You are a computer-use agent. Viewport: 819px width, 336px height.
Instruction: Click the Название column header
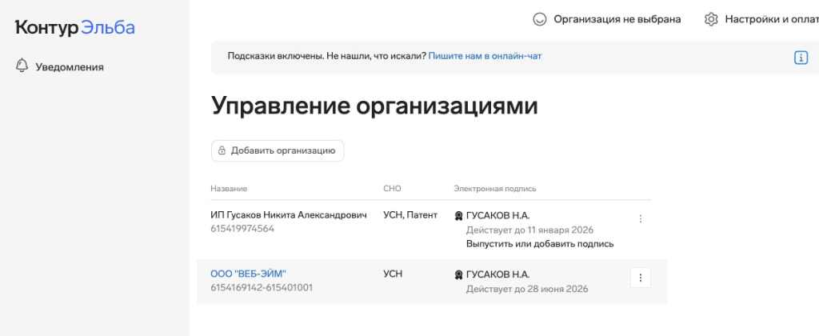coord(229,189)
